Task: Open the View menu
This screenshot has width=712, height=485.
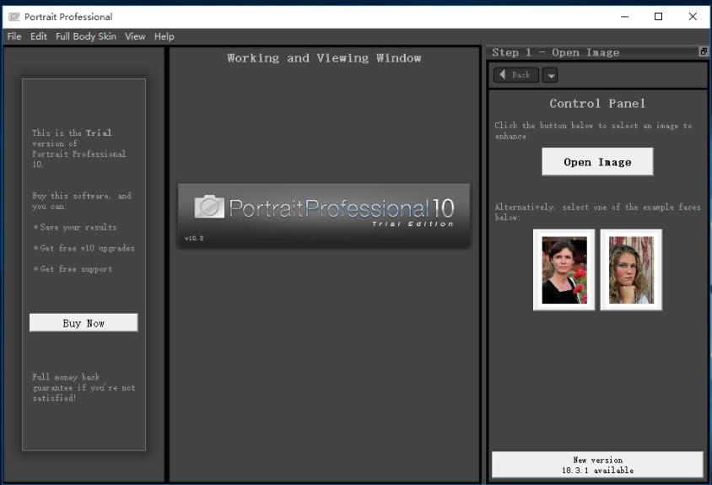Action: click(135, 36)
